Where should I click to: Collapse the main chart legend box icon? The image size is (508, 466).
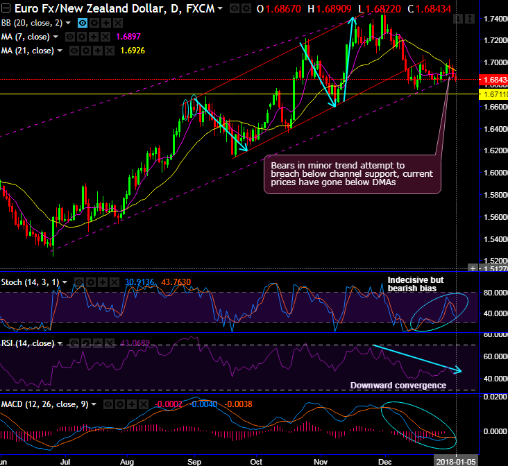coord(5,8)
